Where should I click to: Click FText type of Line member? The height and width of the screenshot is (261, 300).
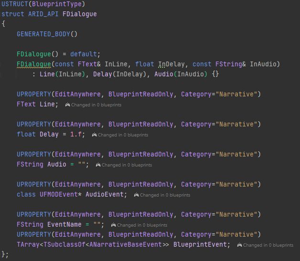[x=26, y=104]
